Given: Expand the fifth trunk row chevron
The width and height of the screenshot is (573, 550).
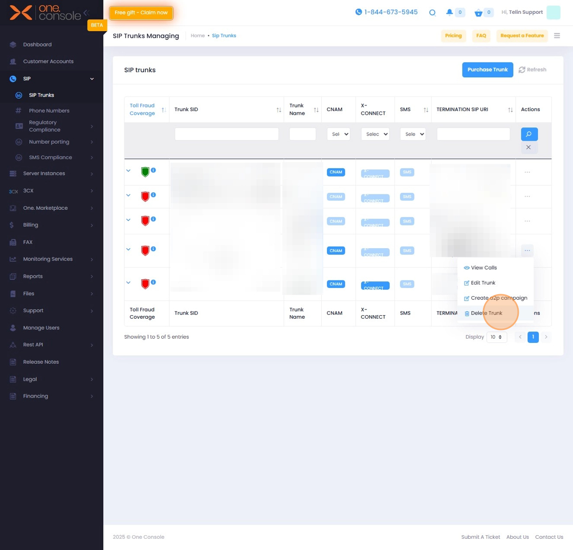Looking at the screenshot, I should pyautogui.click(x=128, y=282).
